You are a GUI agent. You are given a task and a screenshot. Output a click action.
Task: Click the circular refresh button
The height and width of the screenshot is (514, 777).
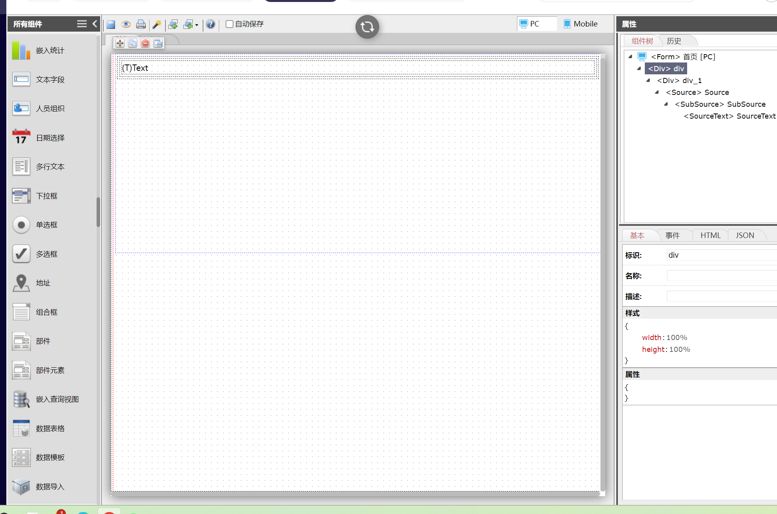point(367,27)
